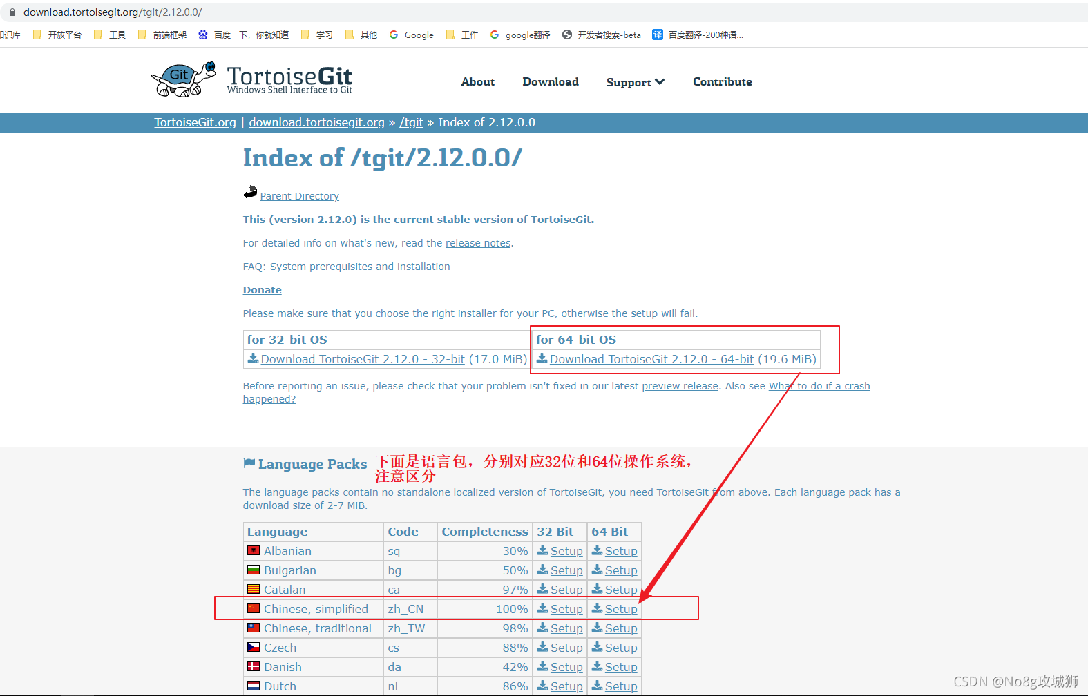Click the Parent Directory back arrow icon
Viewport: 1088px width, 696px height.
250,192
